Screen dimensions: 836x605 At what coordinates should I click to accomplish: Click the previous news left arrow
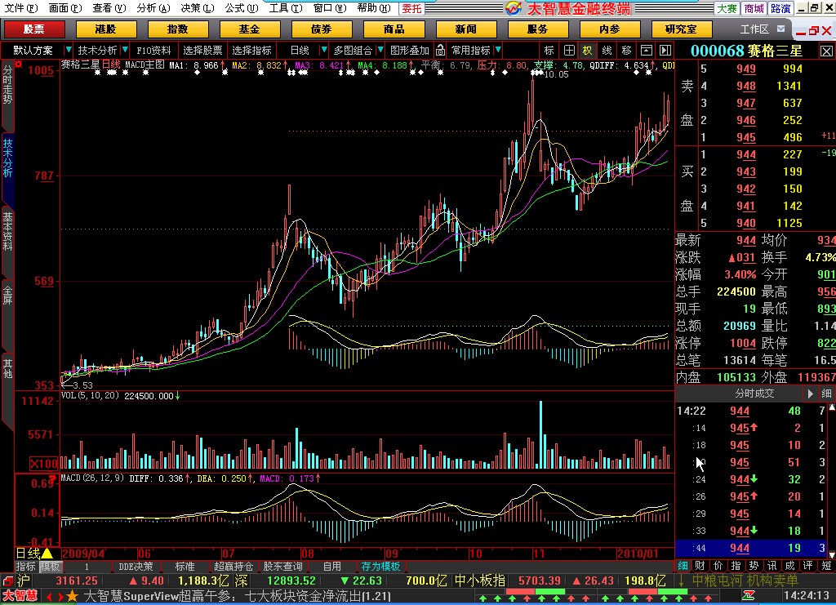pos(49,597)
